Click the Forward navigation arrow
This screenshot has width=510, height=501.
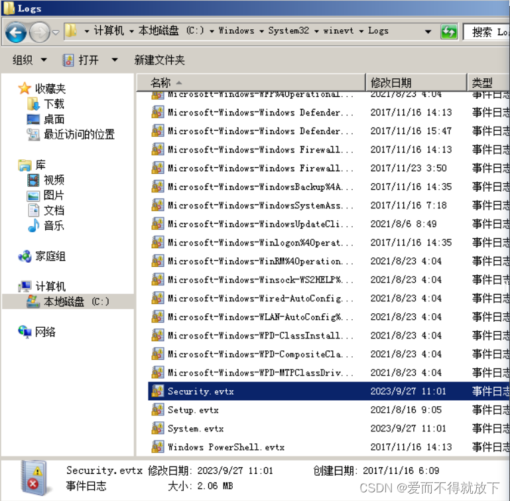(39, 33)
